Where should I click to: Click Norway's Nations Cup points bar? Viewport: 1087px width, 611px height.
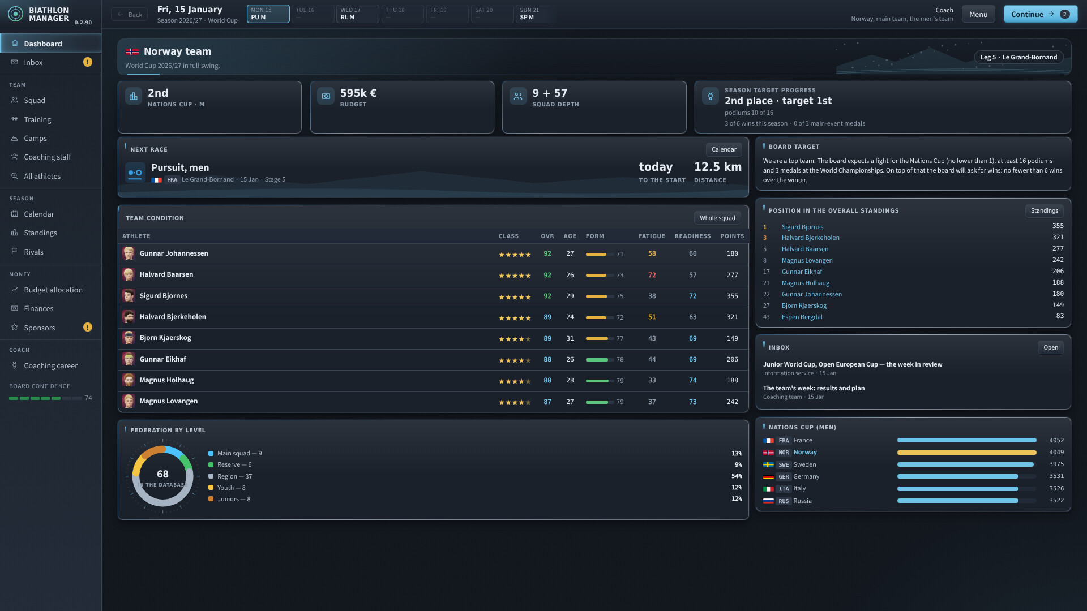(x=966, y=453)
